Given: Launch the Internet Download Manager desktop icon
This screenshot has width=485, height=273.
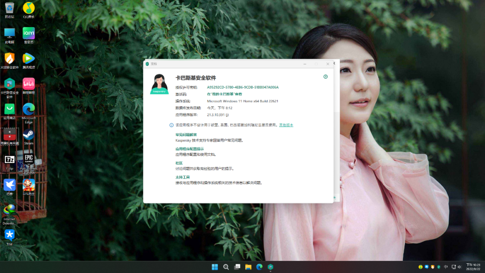Looking at the screenshot, I should [x=10, y=215].
